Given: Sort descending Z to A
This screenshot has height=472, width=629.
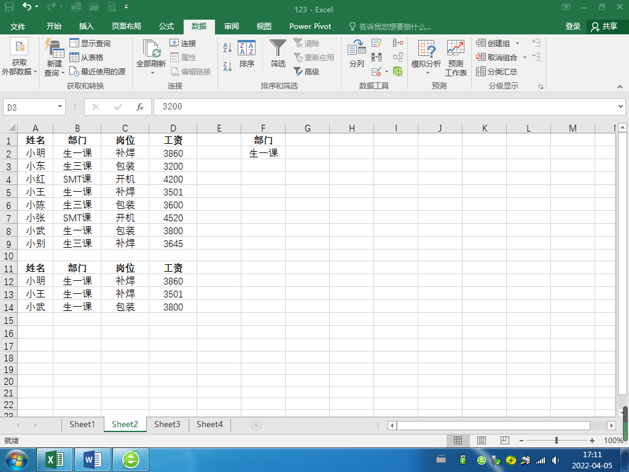Looking at the screenshot, I should point(227,66).
